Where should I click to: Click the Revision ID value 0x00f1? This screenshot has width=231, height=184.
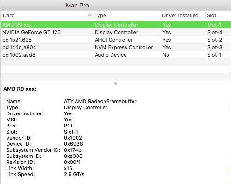click(x=72, y=162)
